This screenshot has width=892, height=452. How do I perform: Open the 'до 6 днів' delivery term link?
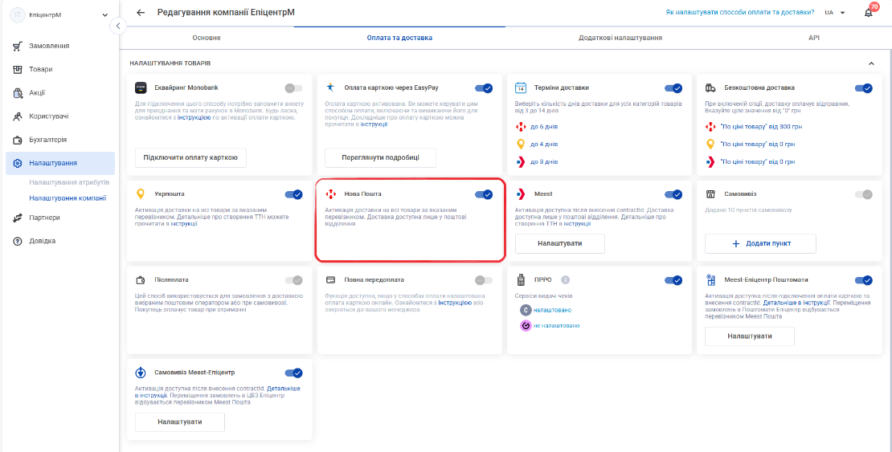(x=544, y=127)
